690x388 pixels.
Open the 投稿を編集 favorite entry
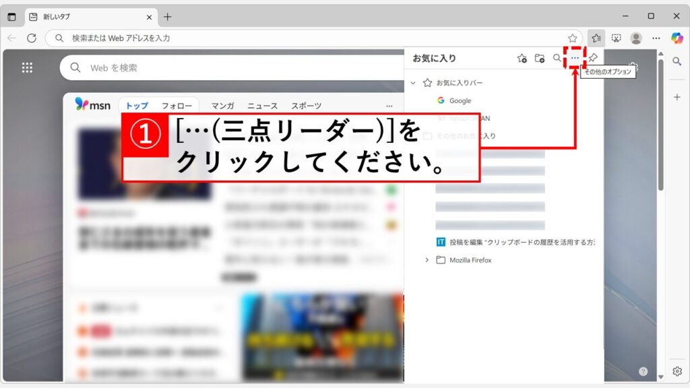click(x=515, y=242)
